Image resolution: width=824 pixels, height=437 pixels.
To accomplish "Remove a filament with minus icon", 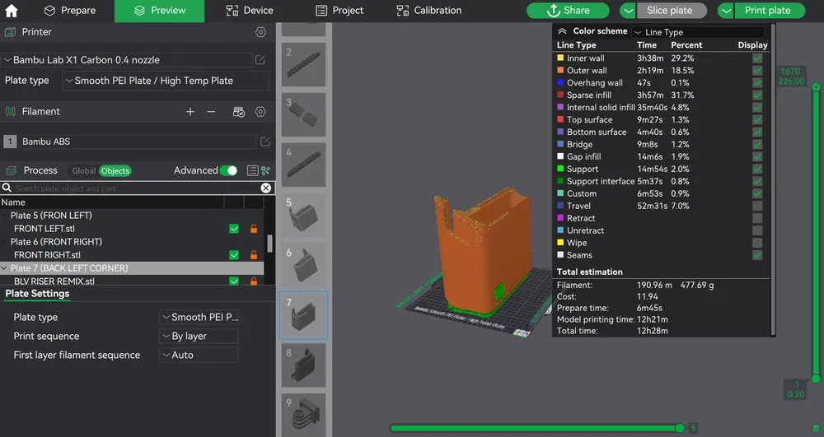I will (x=211, y=112).
